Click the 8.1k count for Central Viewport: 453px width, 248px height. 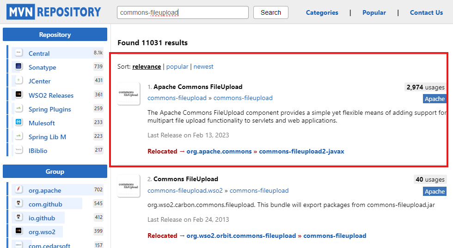[98, 53]
